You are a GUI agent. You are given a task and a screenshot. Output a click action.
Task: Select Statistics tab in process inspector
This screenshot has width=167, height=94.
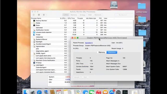point(112,52)
